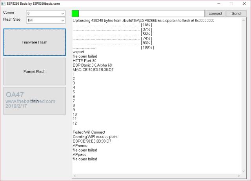Click the connect button
This screenshot has width=251, height=181.
click(215, 13)
